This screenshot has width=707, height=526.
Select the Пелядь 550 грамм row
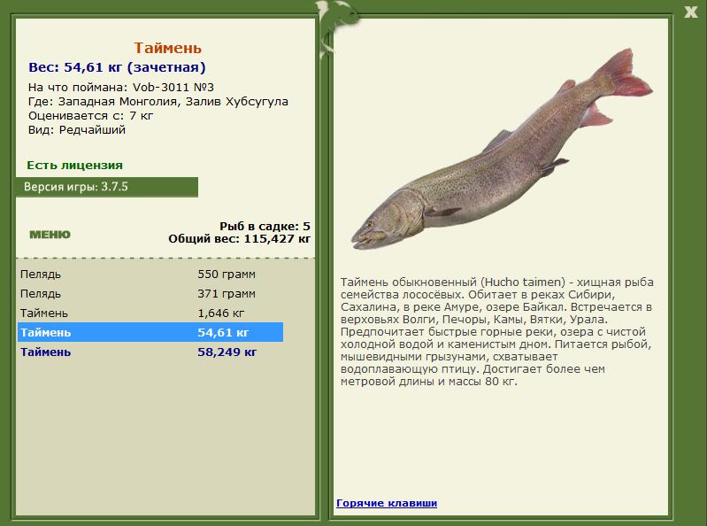coord(150,275)
